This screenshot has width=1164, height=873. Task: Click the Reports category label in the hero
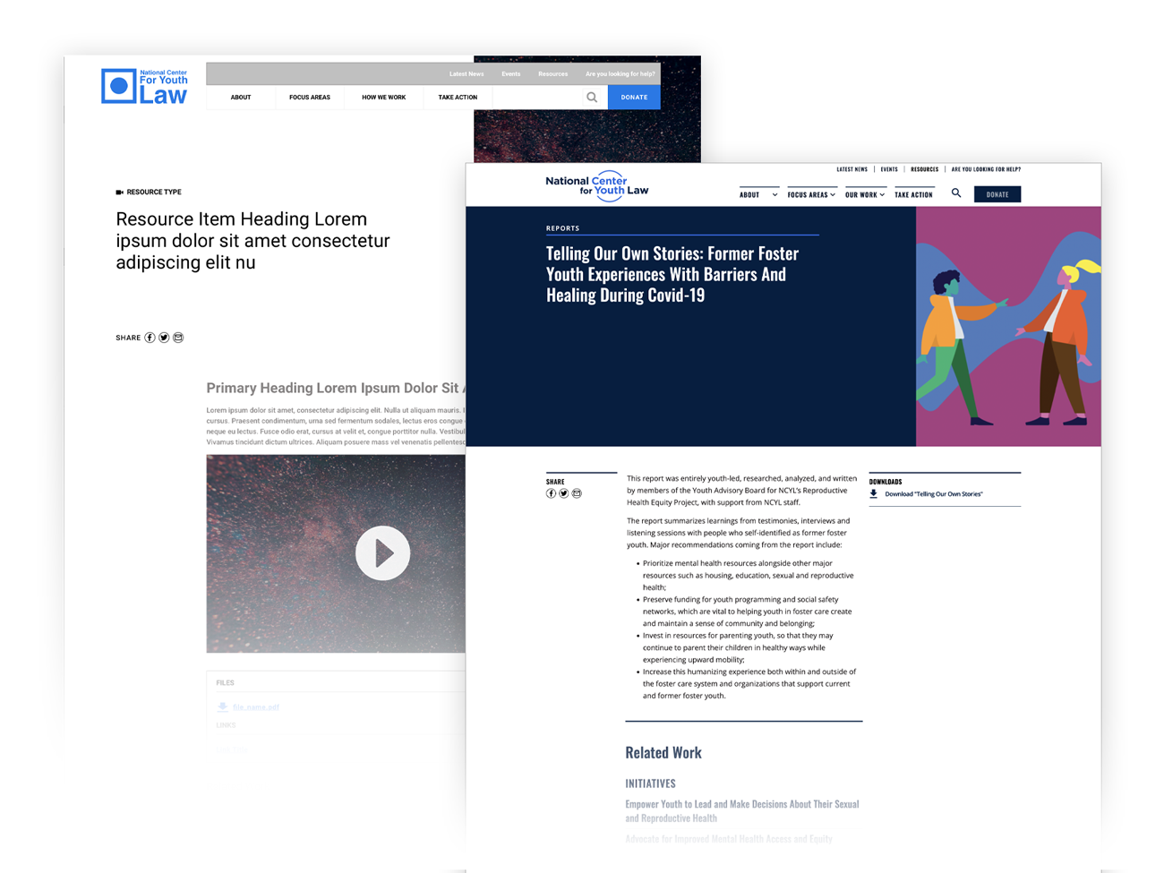pyautogui.click(x=563, y=228)
